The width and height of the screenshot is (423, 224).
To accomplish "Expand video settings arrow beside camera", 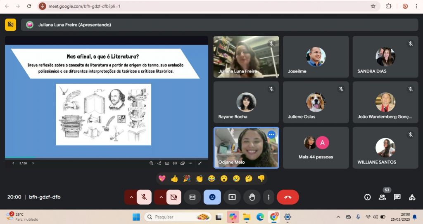I will coord(161,197).
